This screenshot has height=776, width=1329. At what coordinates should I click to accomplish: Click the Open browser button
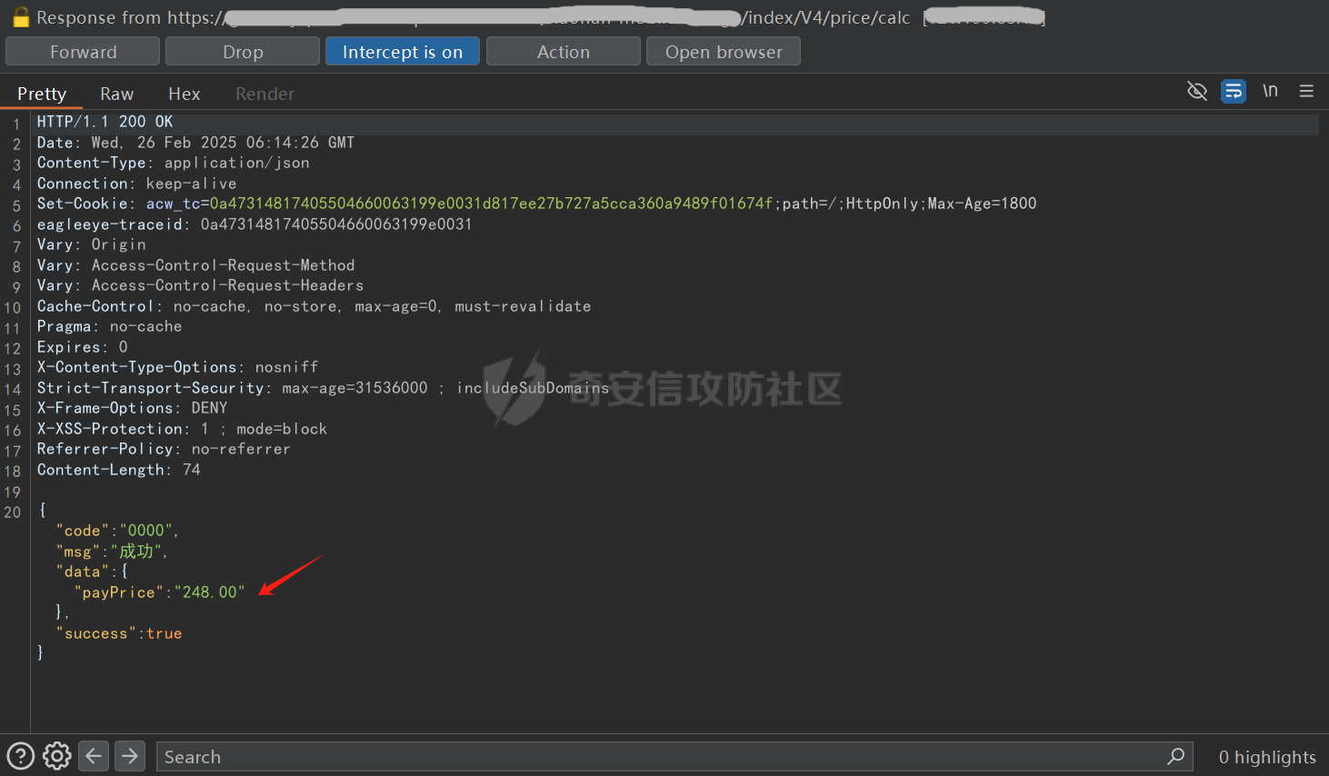tap(723, 52)
